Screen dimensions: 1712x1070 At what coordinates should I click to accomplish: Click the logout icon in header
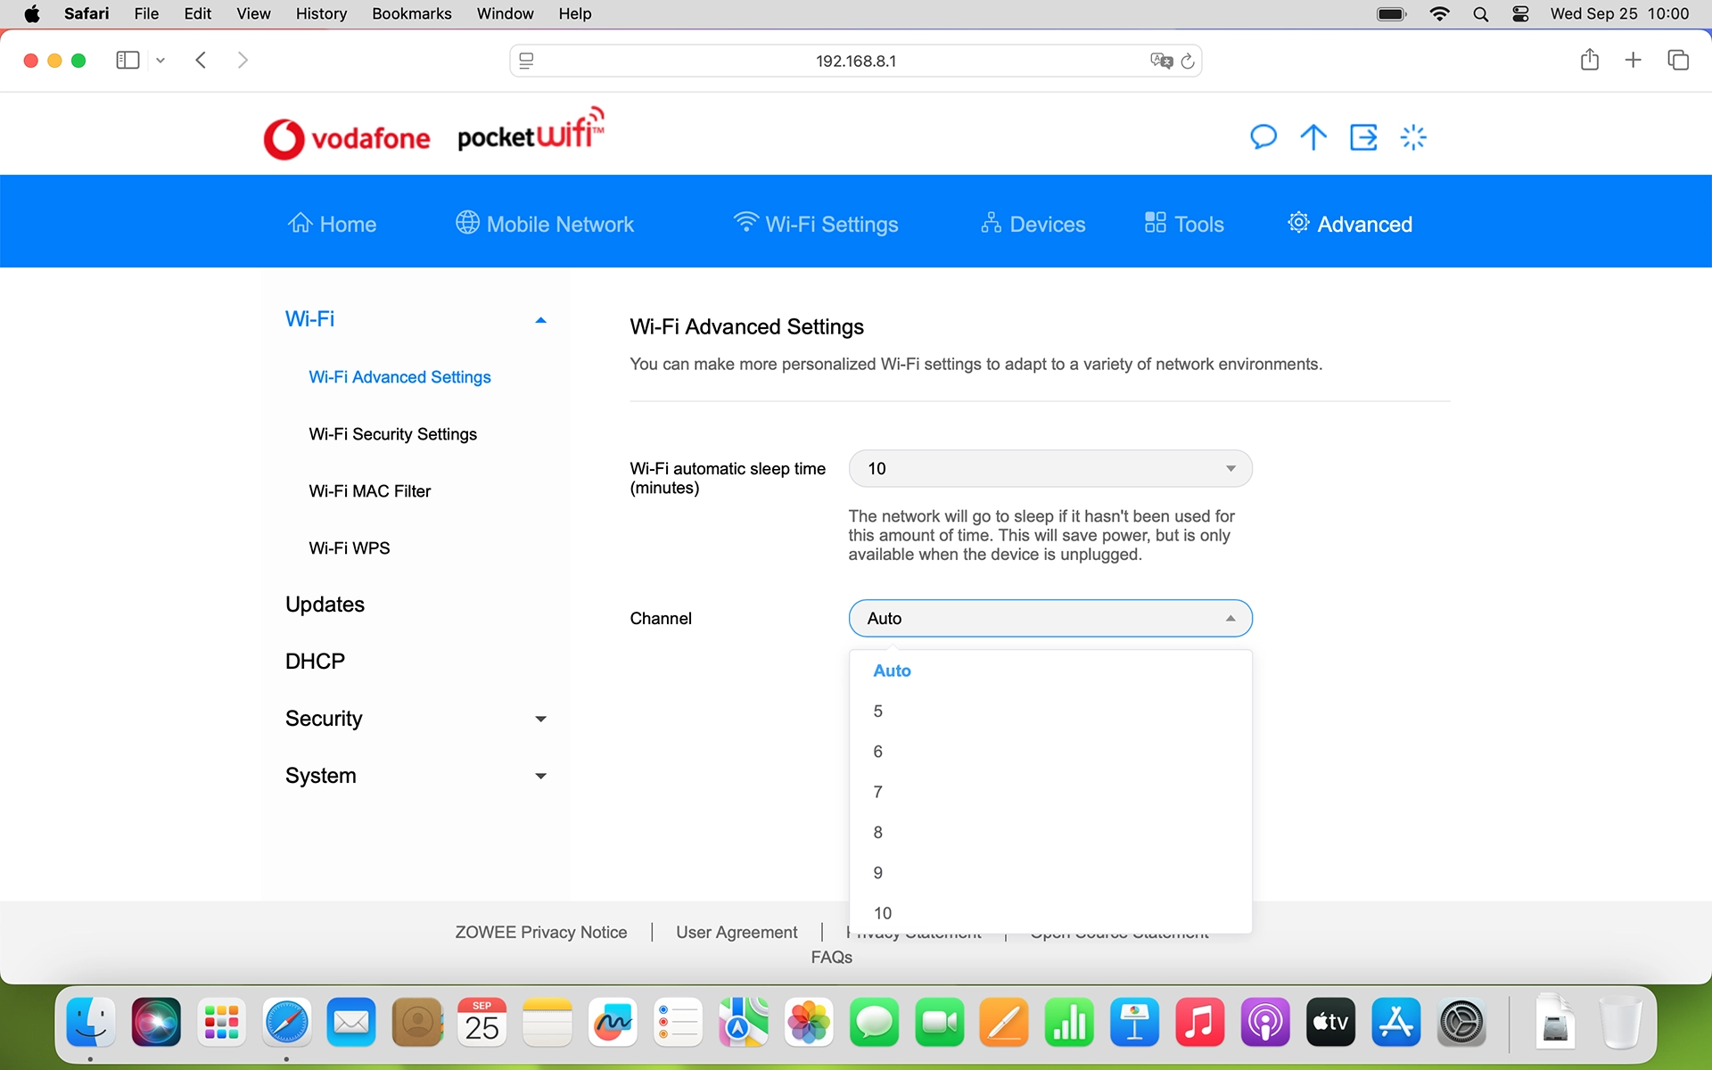[1363, 137]
